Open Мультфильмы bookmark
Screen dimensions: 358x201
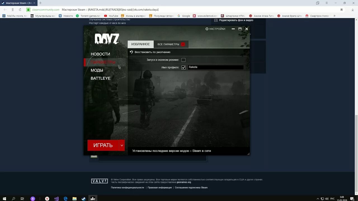(x=43, y=16)
